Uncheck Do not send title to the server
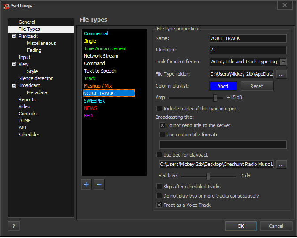This screenshot has height=238, width=297. click(x=162, y=125)
